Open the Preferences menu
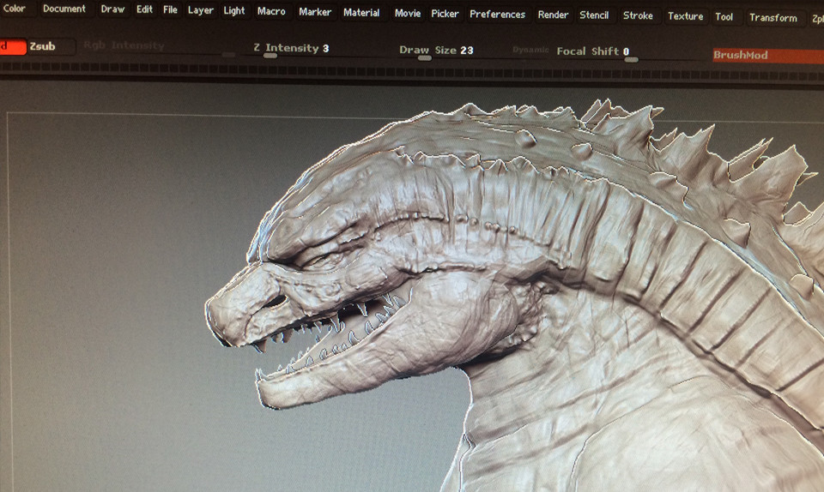Viewport: 824px width, 492px height. [x=497, y=15]
